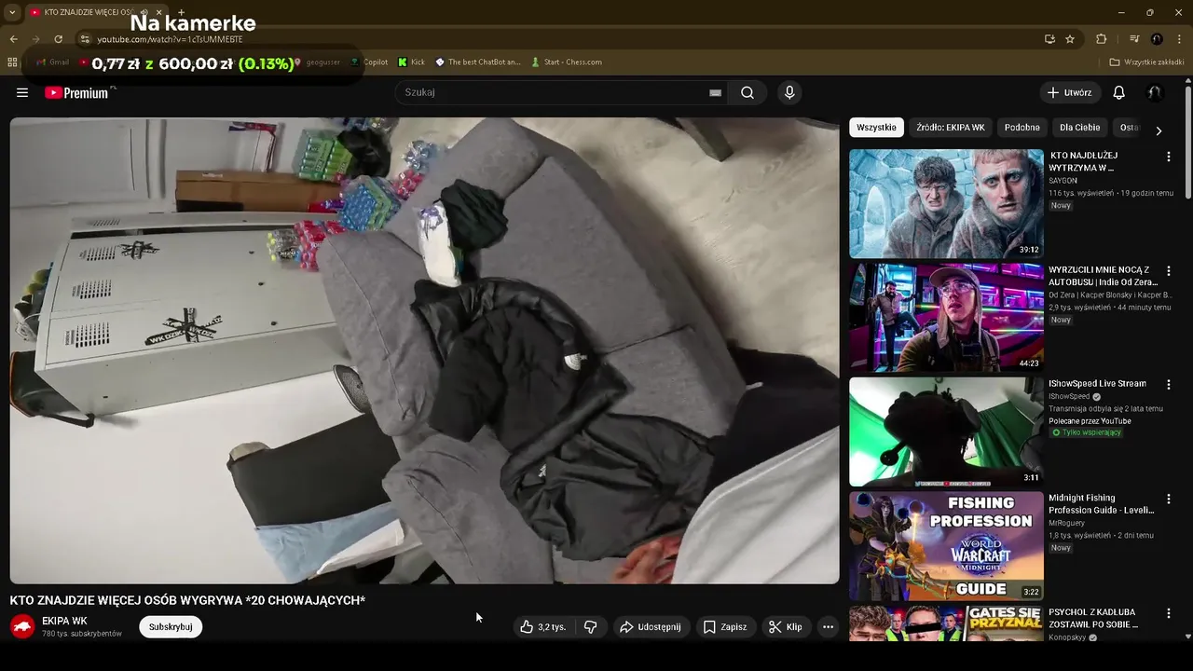
Task: Open options for KTO NAJDŁUŻEJ WYTRZYMA video
Action: coord(1168,157)
